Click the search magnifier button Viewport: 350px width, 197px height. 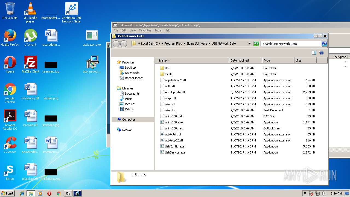324,44
